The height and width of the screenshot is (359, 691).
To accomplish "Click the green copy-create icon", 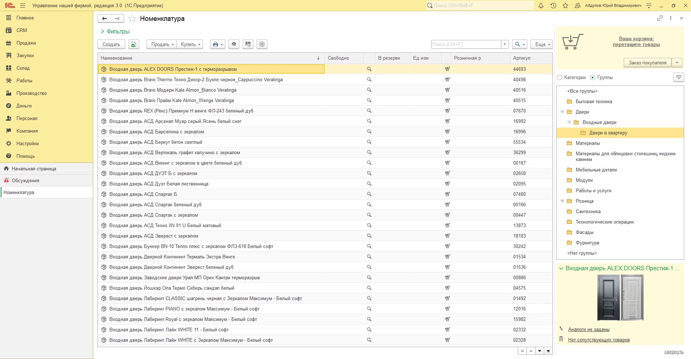I will pos(134,44).
